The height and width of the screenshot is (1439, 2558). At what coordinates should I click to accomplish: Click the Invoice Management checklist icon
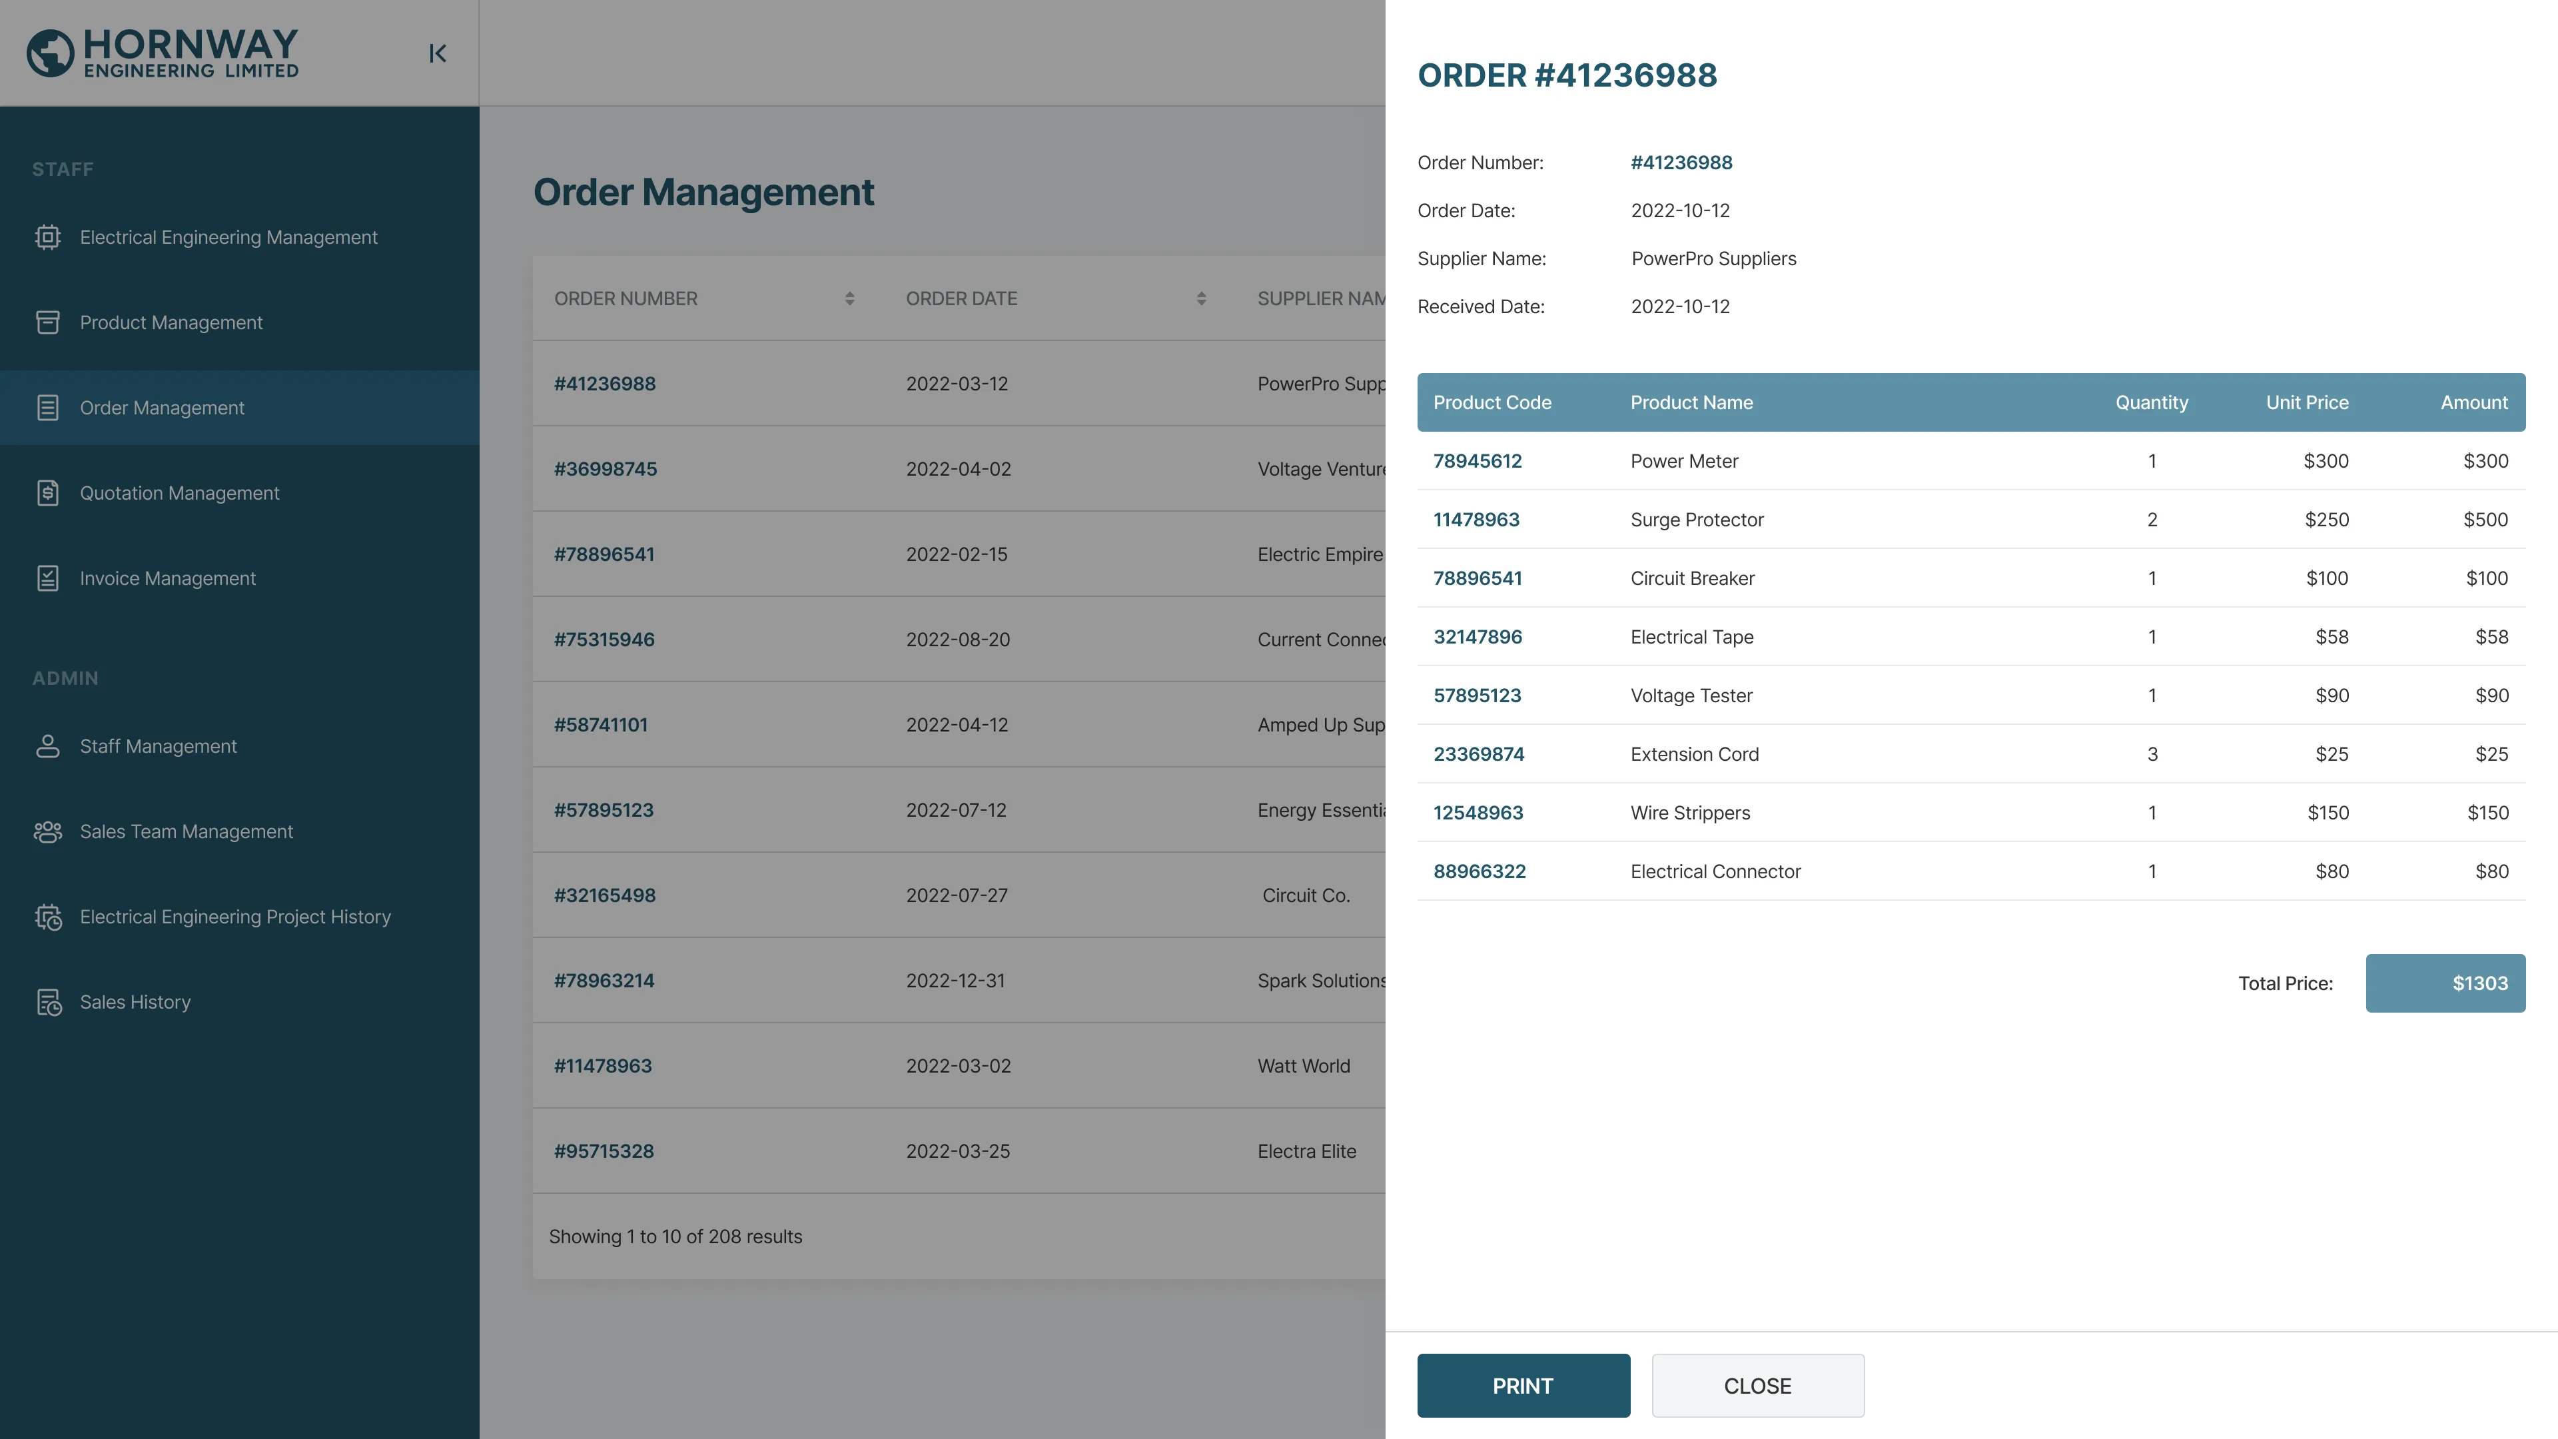(48, 579)
